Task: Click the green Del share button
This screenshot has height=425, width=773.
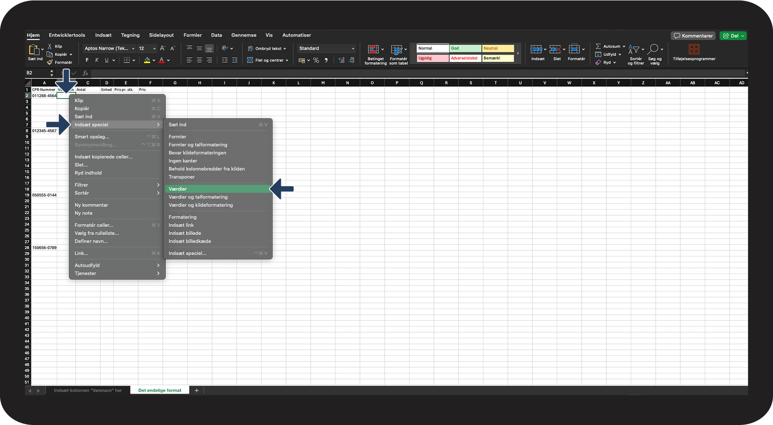Action: pyautogui.click(x=733, y=36)
